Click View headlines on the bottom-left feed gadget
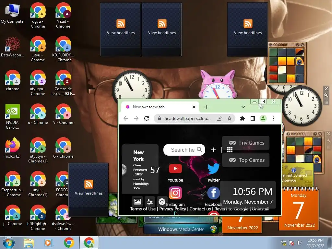This screenshot has height=249, width=332. click(x=89, y=193)
